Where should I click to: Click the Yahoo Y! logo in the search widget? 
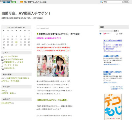coord(104,34)
